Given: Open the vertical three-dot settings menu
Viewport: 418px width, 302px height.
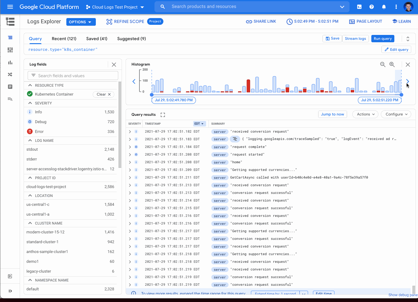Looking at the screenshot, I should (396, 7).
